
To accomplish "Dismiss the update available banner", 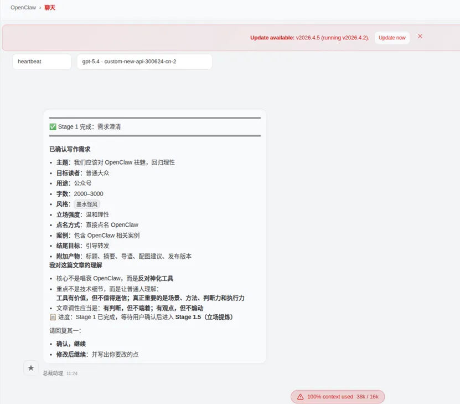I will (x=420, y=36).
